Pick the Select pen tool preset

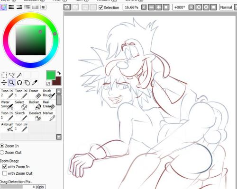(x=21, y=105)
